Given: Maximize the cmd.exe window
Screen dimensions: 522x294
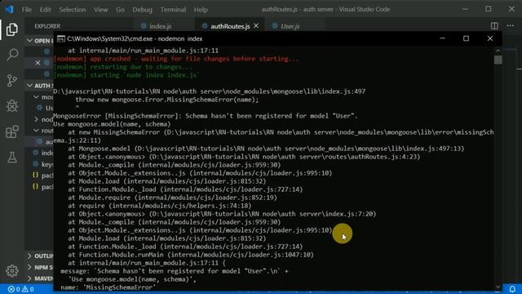Looking at the screenshot, I should pos(466,38).
